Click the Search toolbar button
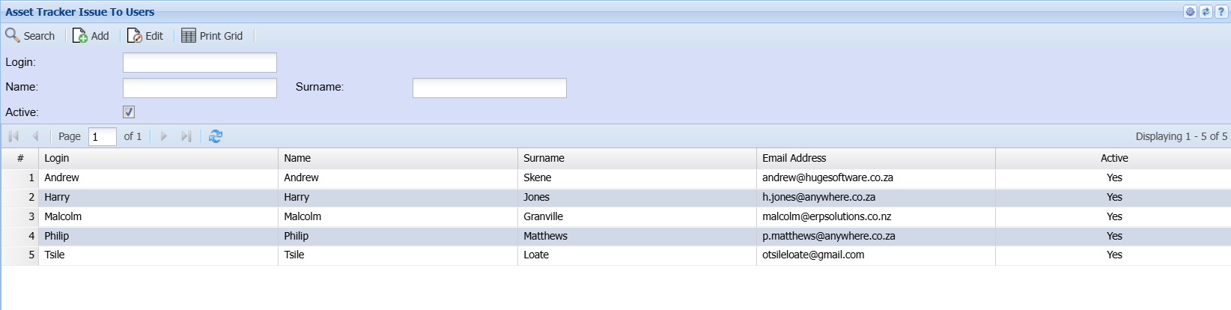 click(x=31, y=36)
